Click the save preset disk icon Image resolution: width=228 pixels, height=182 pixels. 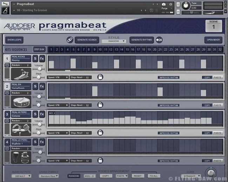click(x=151, y=10)
